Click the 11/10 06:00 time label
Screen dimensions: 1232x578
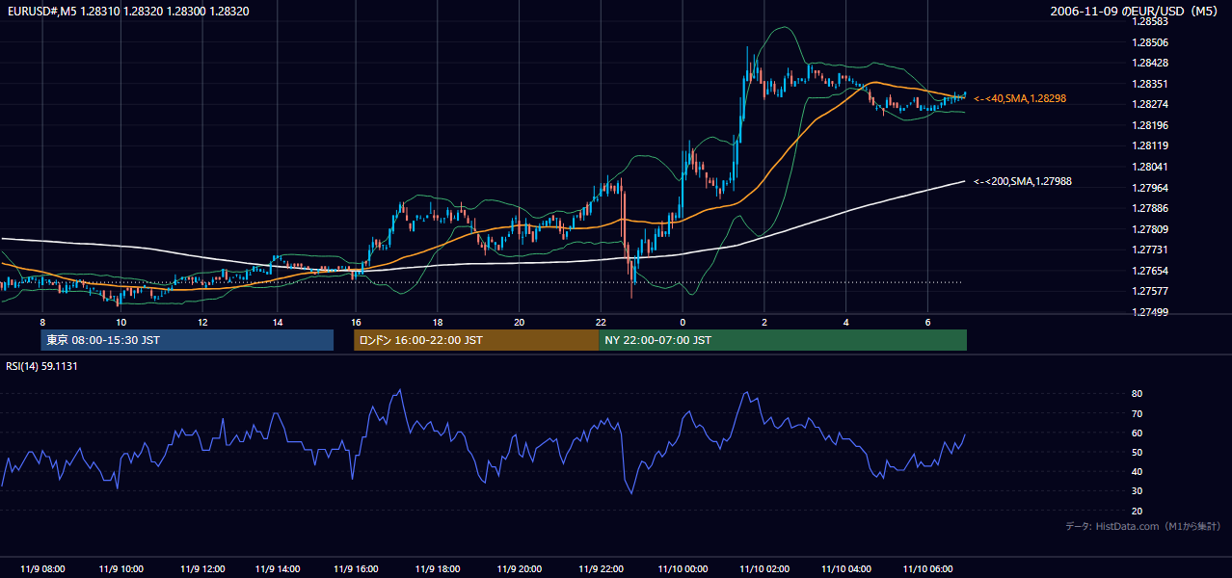click(x=927, y=568)
